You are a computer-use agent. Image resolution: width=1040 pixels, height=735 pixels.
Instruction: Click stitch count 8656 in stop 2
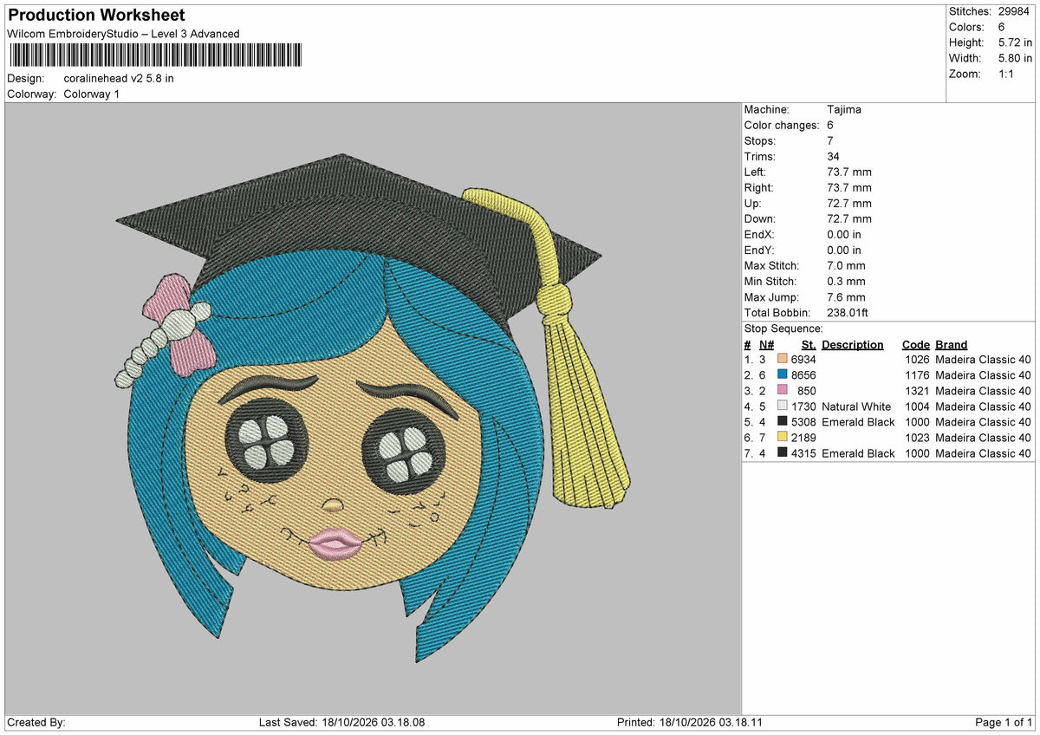803,375
